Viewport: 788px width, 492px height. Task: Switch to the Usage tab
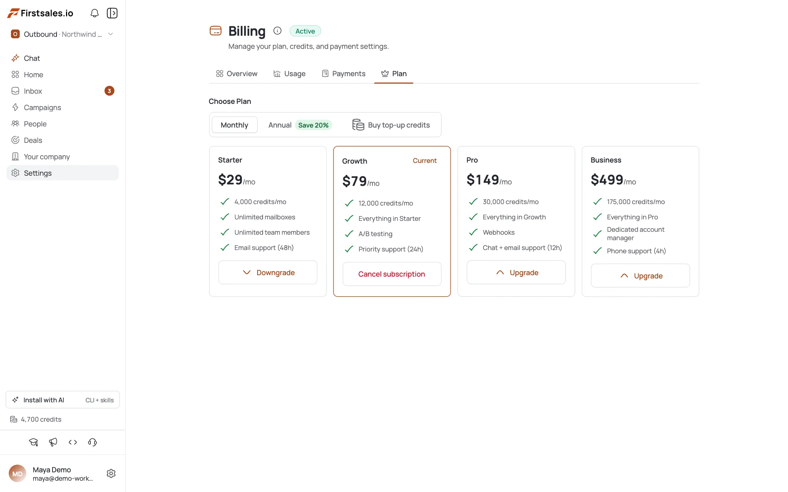pos(290,74)
